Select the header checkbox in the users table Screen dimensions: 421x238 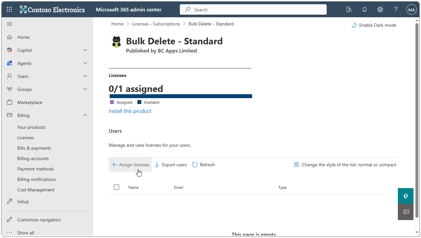point(117,187)
